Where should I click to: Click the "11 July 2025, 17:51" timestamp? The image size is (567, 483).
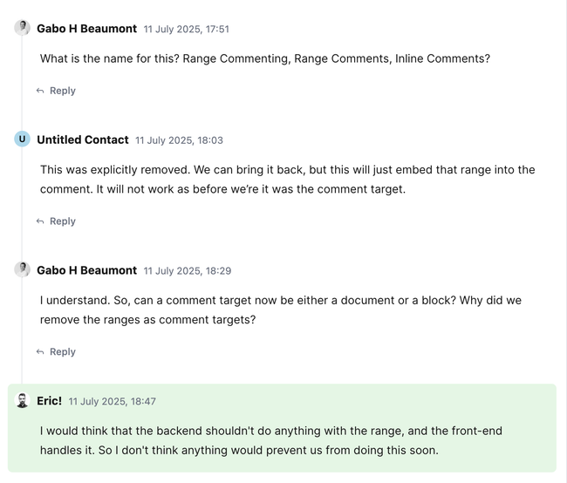click(x=186, y=30)
